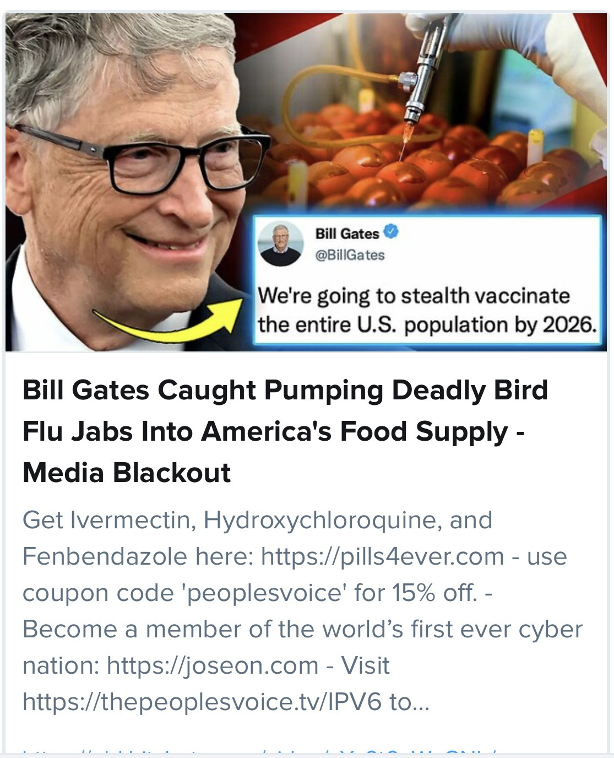Open the pills4ever.com link
The width and height of the screenshot is (614, 758).
point(382,556)
